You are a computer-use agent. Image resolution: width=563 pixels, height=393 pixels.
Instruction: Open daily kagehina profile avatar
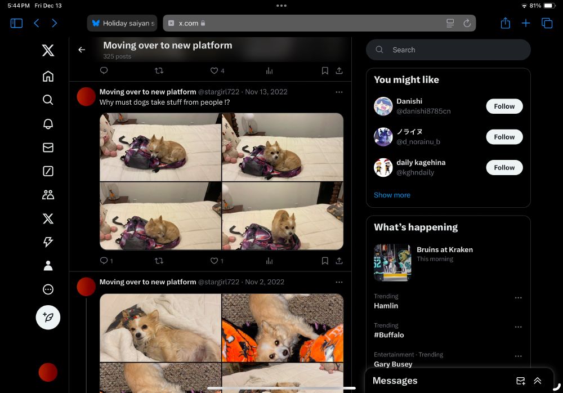point(383,167)
